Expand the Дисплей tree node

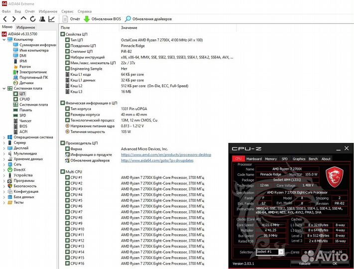click(x=4, y=148)
